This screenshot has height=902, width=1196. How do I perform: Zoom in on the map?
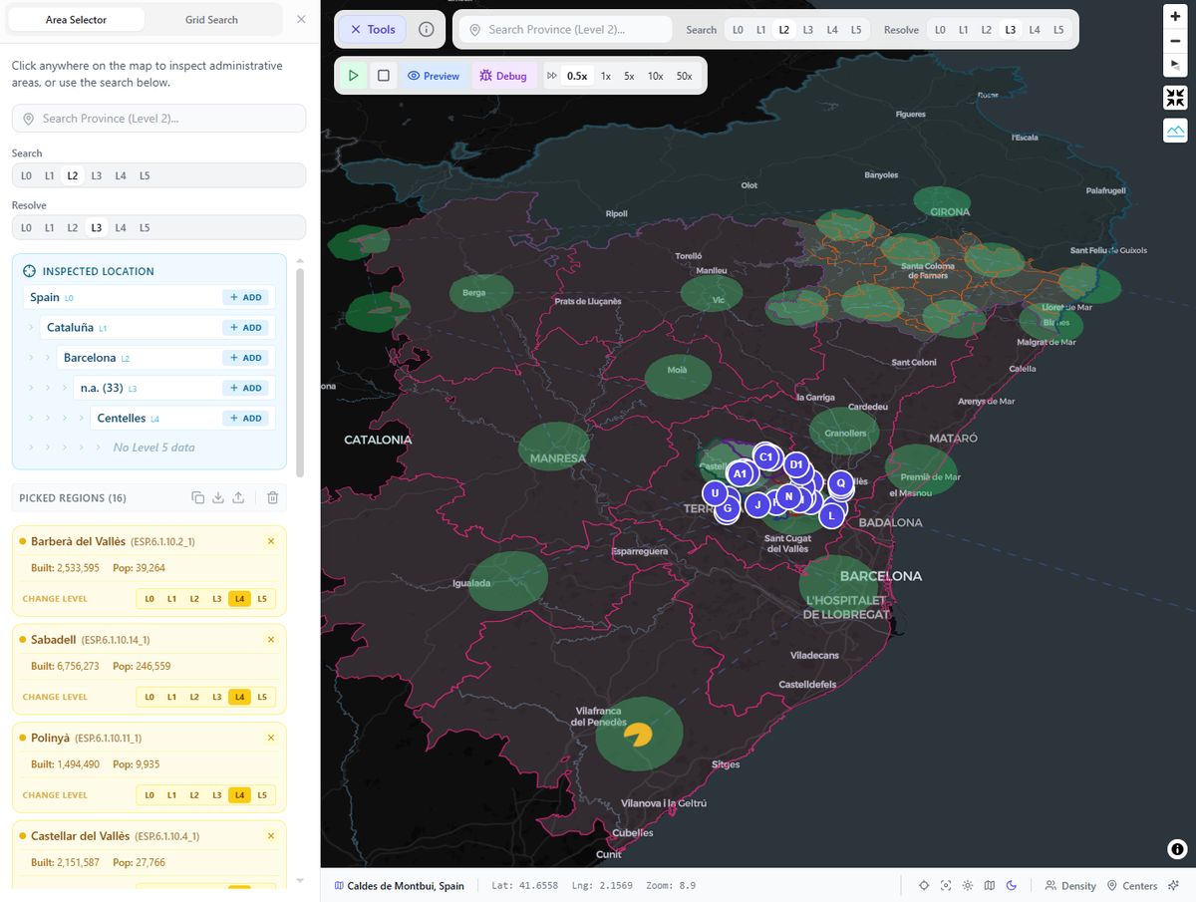click(1175, 17)
